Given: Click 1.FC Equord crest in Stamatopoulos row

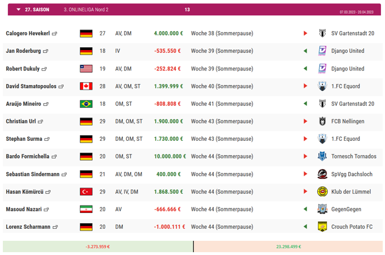Looking at the screenshot, I should click(322, 86).
